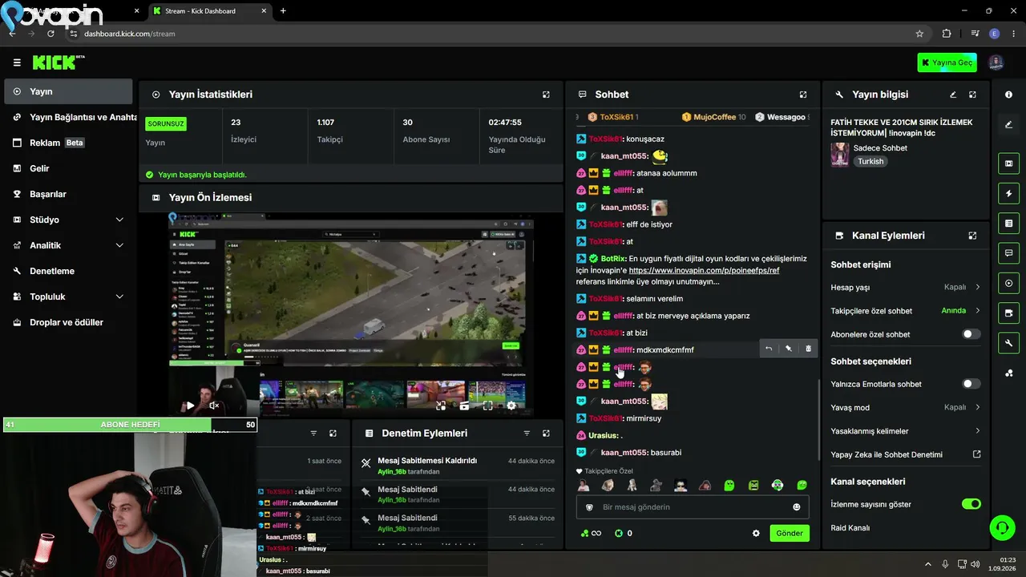Open Hesap yaşı setting chevron

[978, 287]
